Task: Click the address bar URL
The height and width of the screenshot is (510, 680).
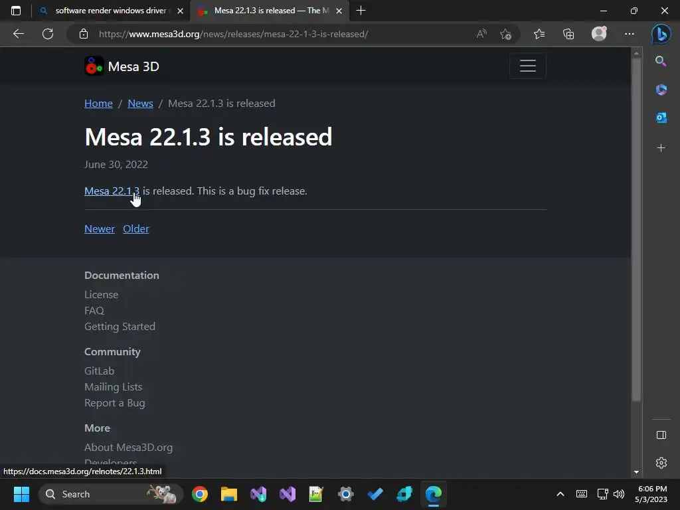Action: [233, 34]
